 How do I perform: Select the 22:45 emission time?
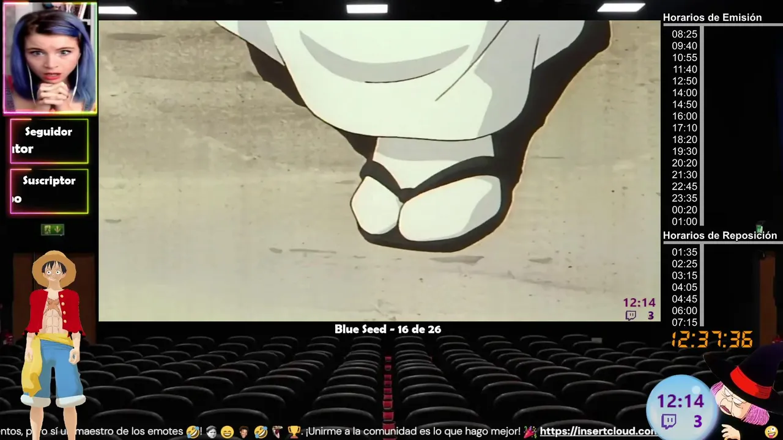685,186
